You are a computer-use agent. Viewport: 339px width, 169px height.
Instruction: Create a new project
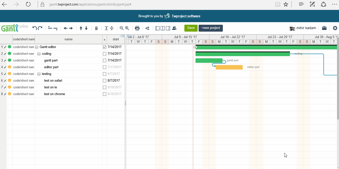pyautogui.click(x=211, y=28)
